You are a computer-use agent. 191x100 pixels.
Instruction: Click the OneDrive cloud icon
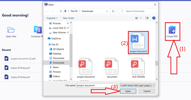[49, 39]
